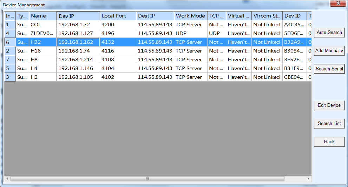Click the Dest IP column header
Screen dimensions: 348x187
click(x=155, y=16)
